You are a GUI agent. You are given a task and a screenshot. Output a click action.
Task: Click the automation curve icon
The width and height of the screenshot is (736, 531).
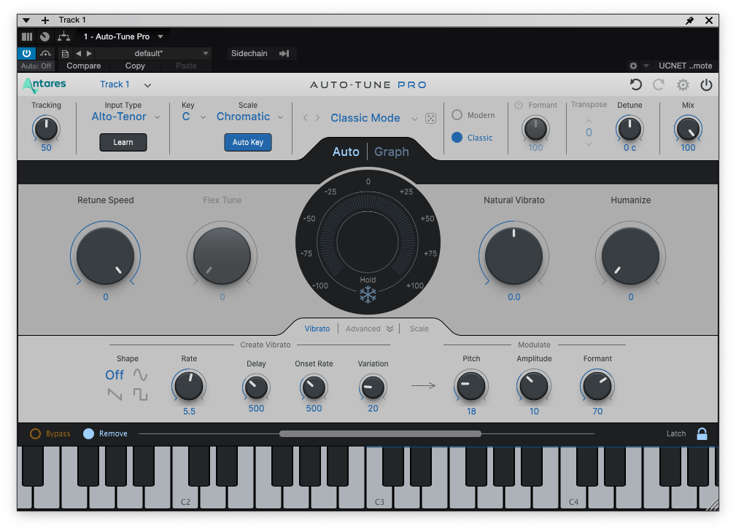[x=45, y=53]
